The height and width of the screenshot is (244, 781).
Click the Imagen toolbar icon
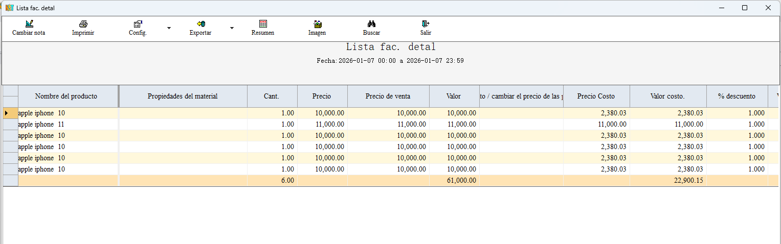click(x=317, y=24)
